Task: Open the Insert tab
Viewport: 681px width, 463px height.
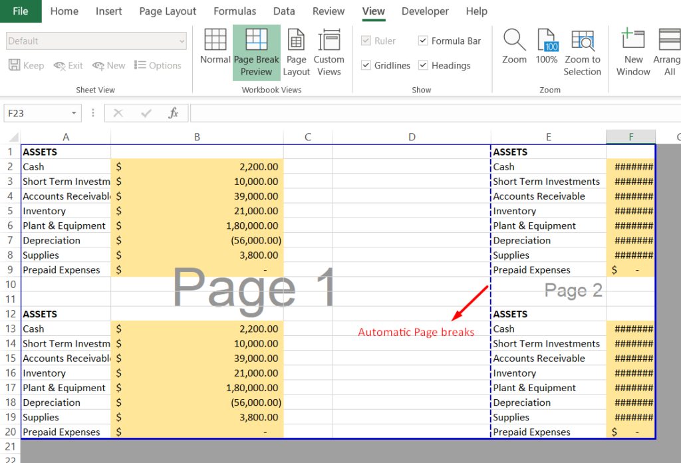Action: tap(108, 11)
